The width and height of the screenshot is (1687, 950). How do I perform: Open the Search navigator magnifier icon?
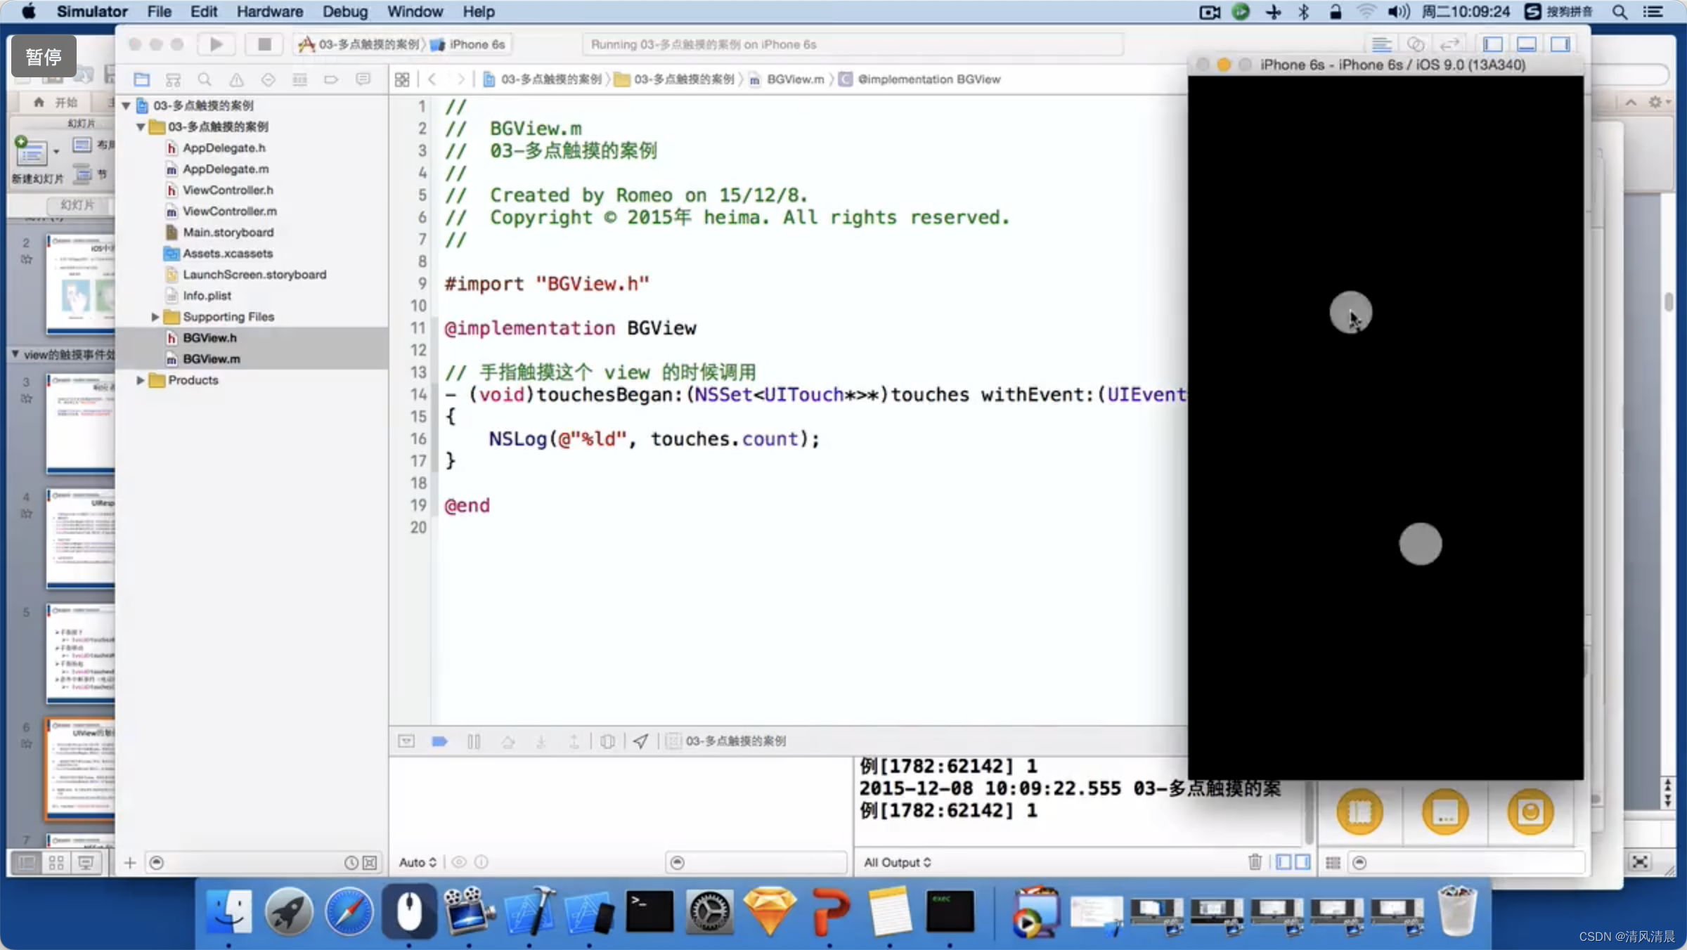[x=205, y=79]
